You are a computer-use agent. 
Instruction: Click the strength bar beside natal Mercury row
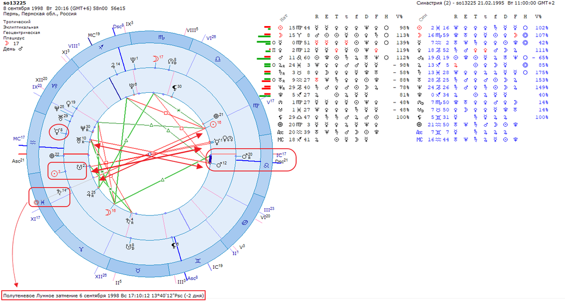point(264,42)
